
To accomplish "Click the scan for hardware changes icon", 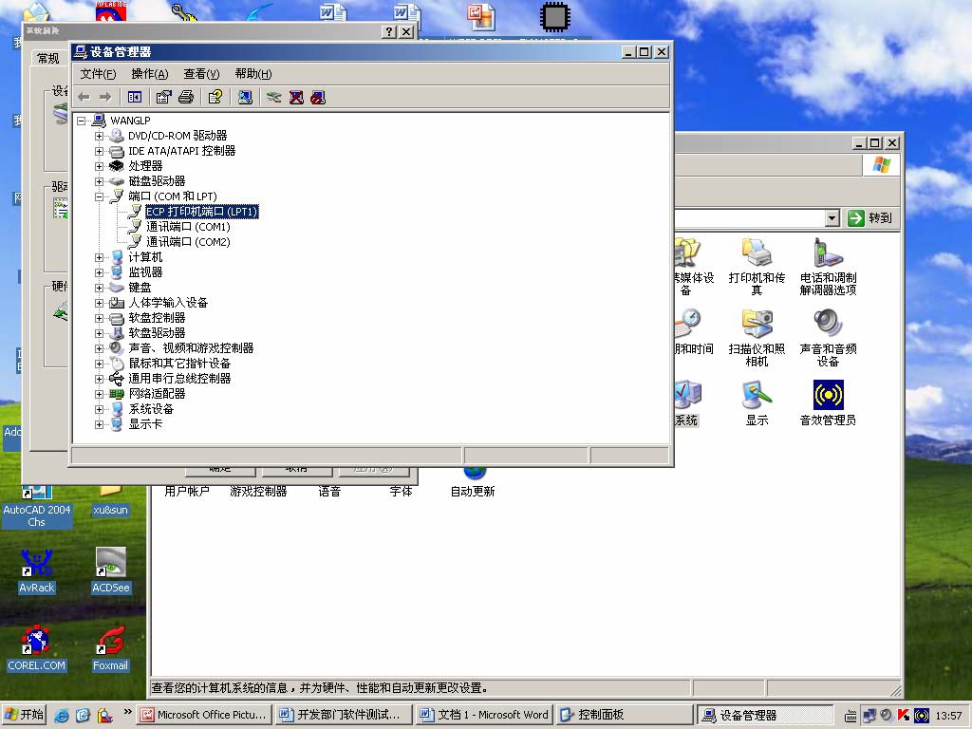I will [245, 98].
